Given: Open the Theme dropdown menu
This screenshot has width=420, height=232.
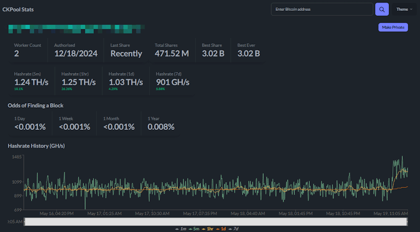Looking at the screenshot, I should (404, 9).
